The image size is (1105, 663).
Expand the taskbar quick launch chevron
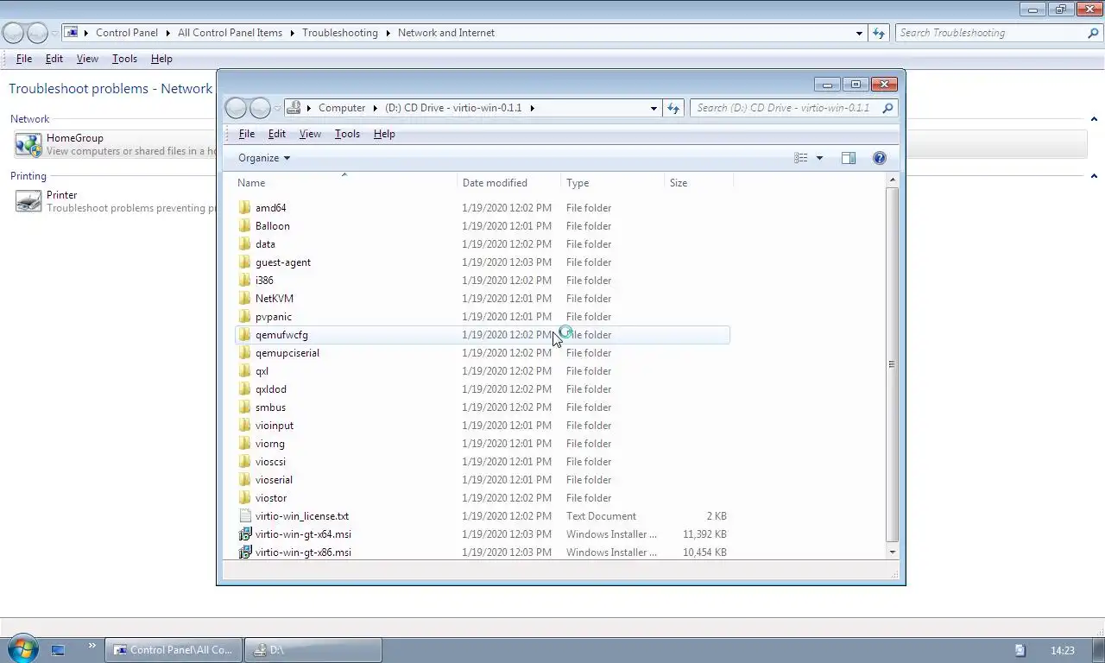92,646
